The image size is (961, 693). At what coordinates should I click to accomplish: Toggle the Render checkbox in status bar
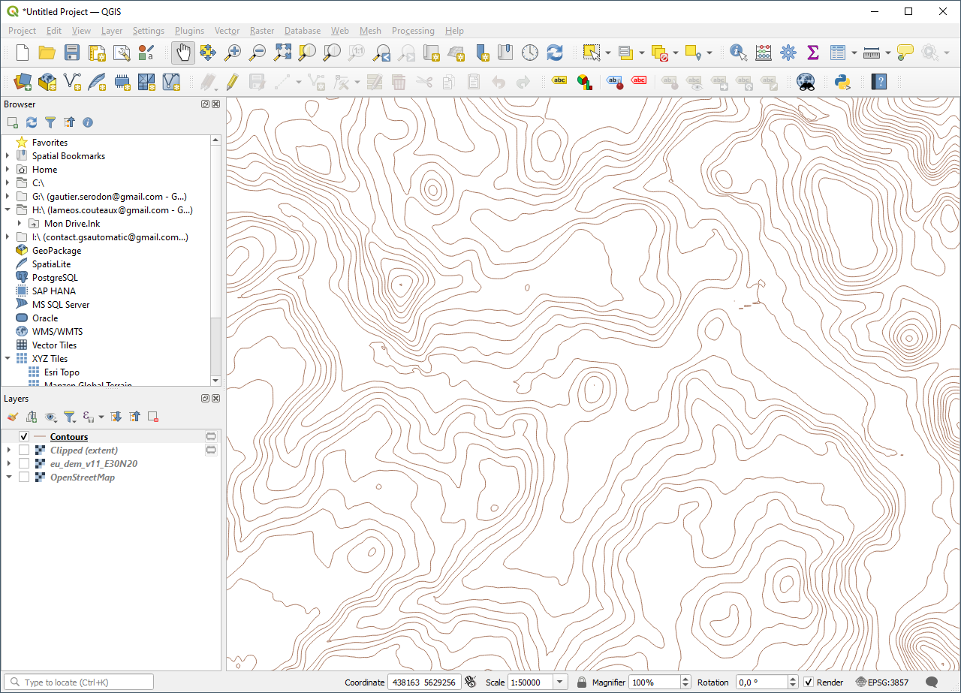809,682
